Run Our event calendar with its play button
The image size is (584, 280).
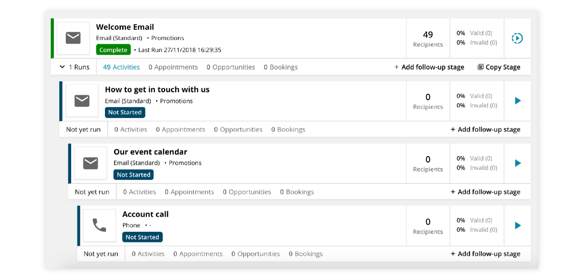click(517, 163)
